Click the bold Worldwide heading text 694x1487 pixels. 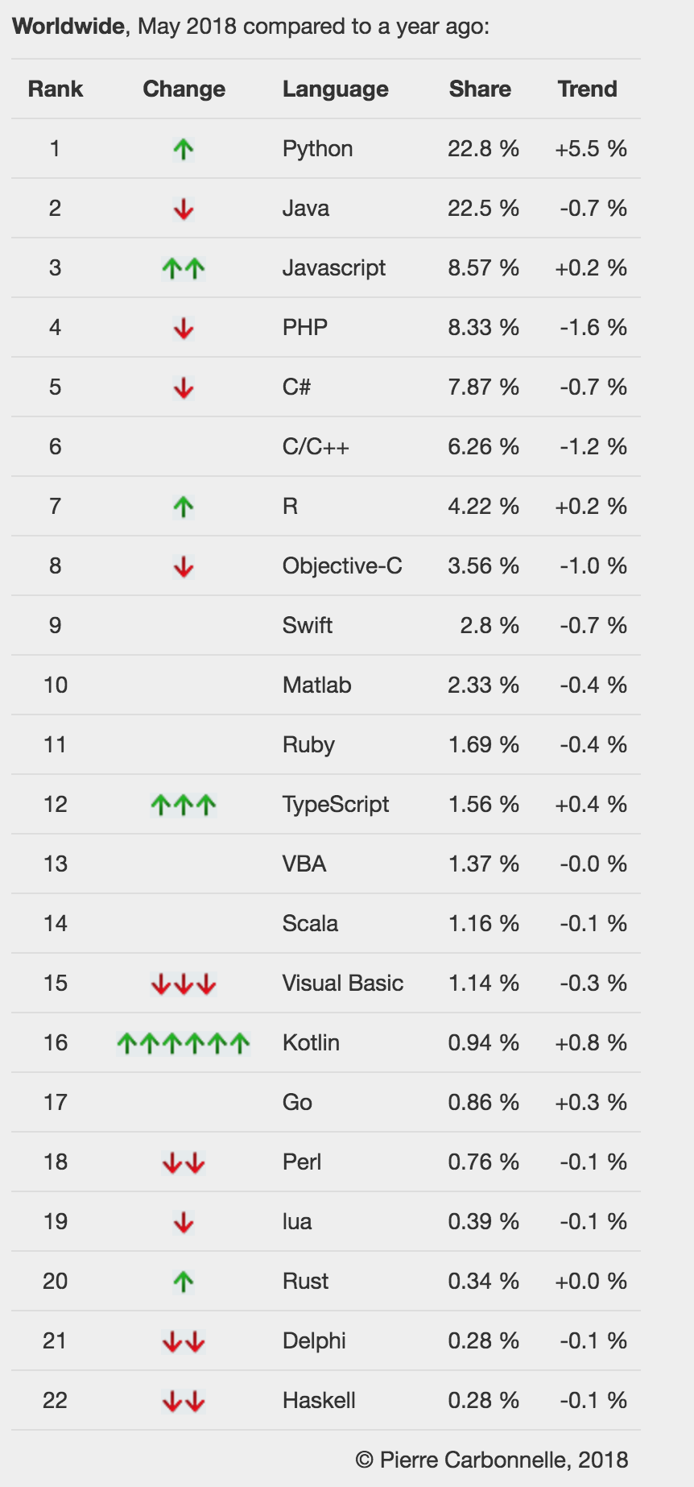(x=68, y=27)
